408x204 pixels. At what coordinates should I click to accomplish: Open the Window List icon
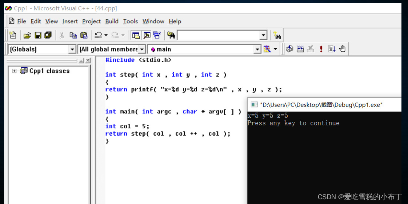(157, 35)
